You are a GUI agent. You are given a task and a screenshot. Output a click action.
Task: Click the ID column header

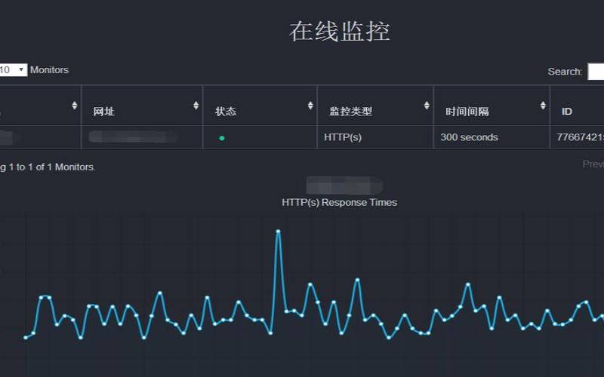coord(577,106)
